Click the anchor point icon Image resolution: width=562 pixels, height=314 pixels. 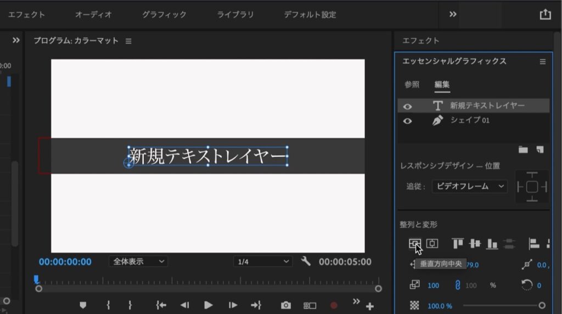pos(526,265)
